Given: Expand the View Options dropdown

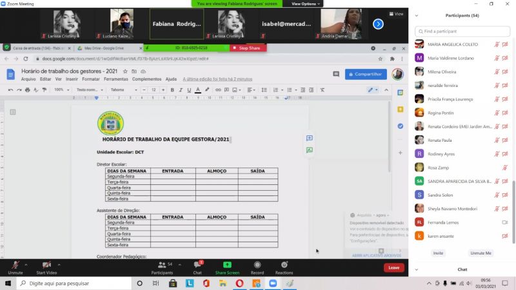Looking at the screenshot, I should click(306, 4).
